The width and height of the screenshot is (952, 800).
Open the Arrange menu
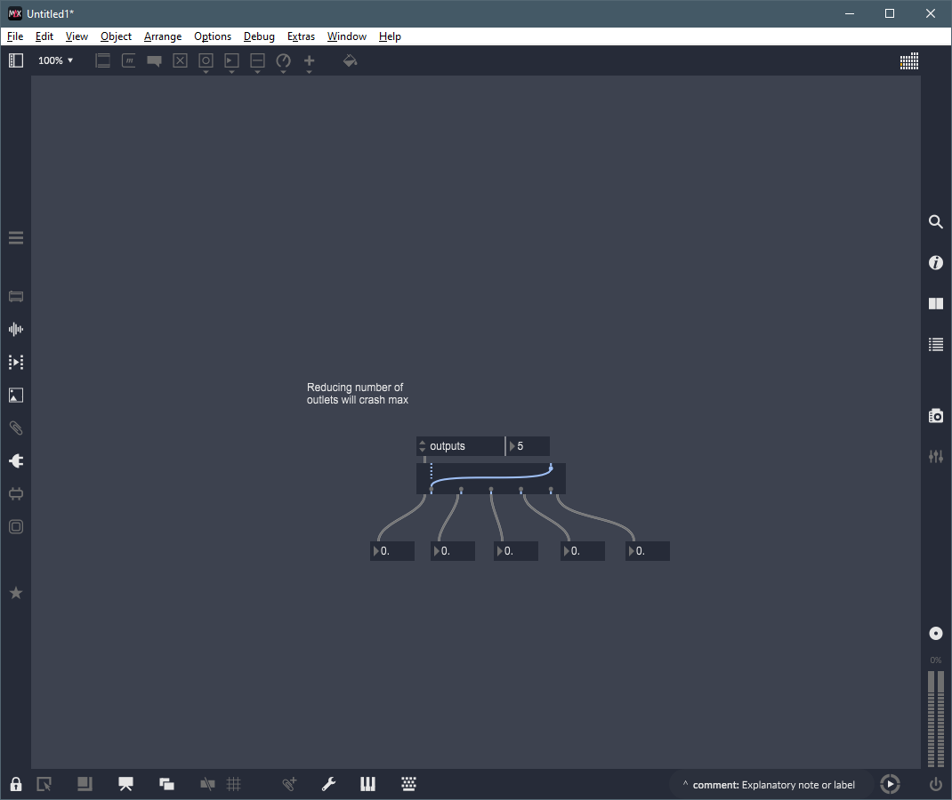pos(163,36)
